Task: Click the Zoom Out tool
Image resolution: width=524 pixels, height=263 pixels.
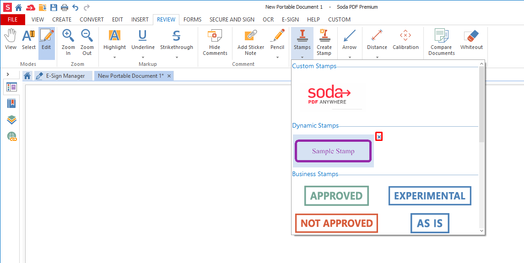Action: pos(87,43)
